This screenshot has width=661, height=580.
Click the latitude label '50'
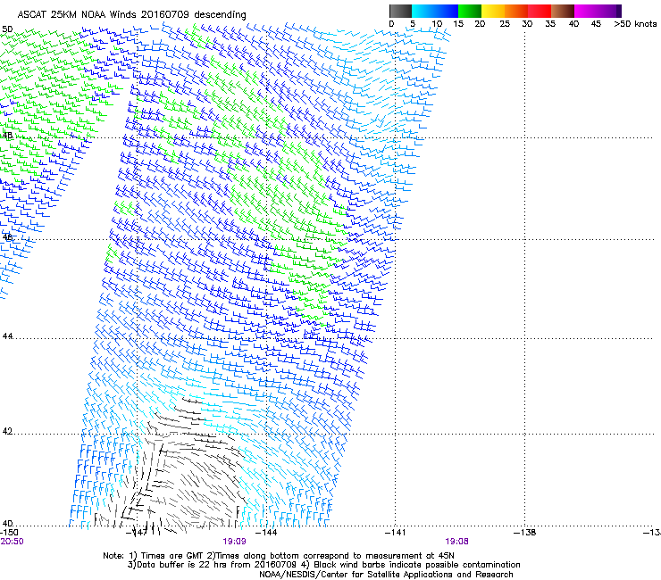7,29
